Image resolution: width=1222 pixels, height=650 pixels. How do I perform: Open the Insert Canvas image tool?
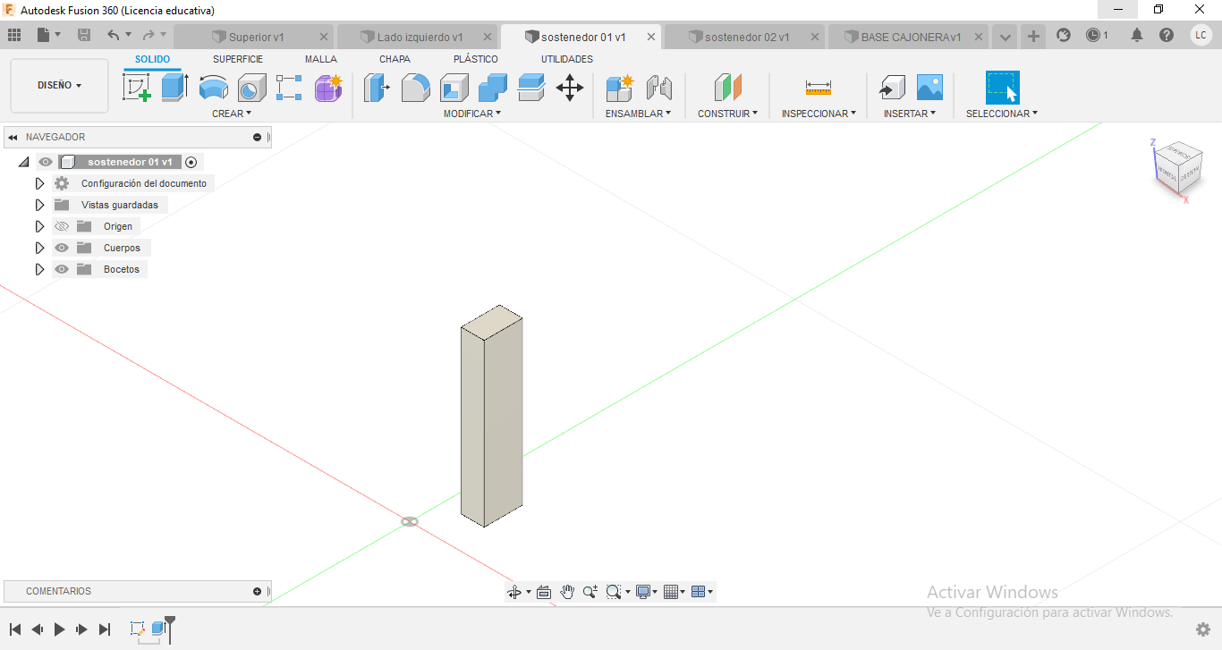click(929, 88)
